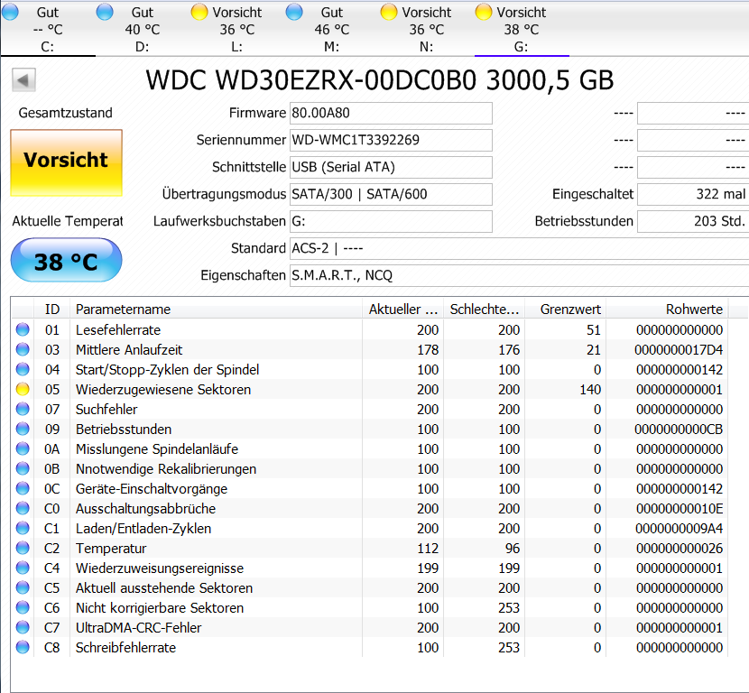749x693 pixels.
Task: Click status icon for Ausschaltungsabbrüche
Action: [23, 508]
